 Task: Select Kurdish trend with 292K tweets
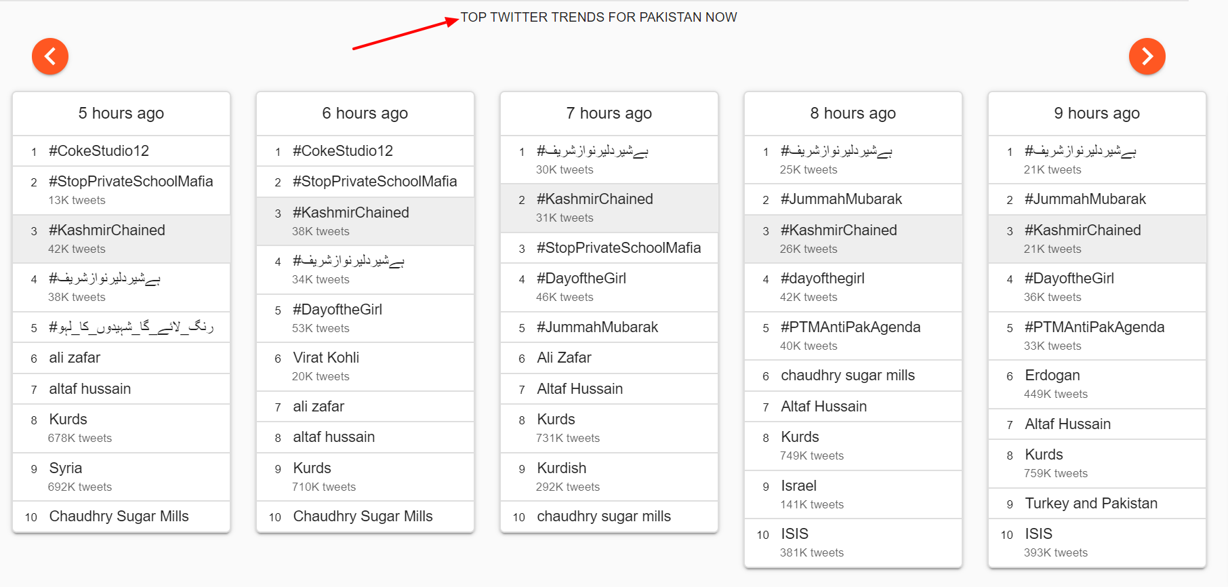point(609,477)
